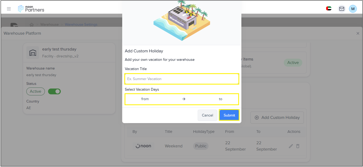Viewport: 363px width, 167px height.
Task: Click the early test thursday warehouse icon
Action: point(33,52)
